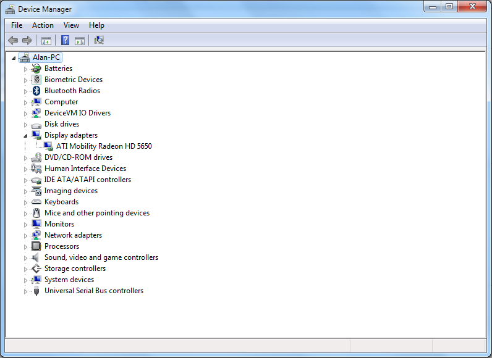Screen dimensions: 492x358
Task: Click the Forward arrow toolbar icon
Action: point(27,40)
